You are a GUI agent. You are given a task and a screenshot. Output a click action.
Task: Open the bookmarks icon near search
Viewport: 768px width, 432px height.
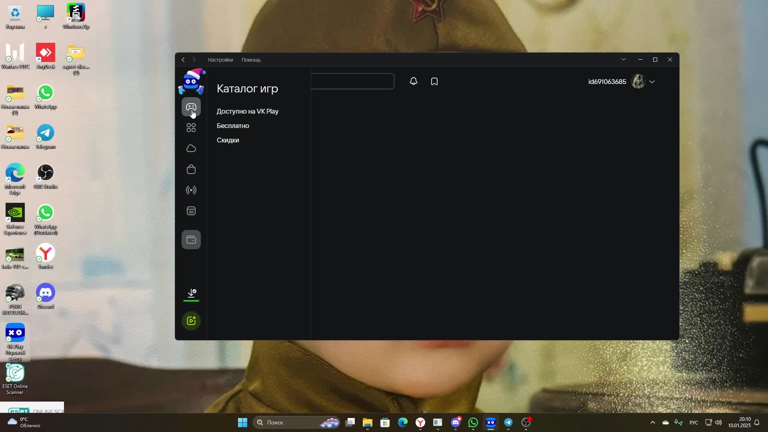pos(434,82)
